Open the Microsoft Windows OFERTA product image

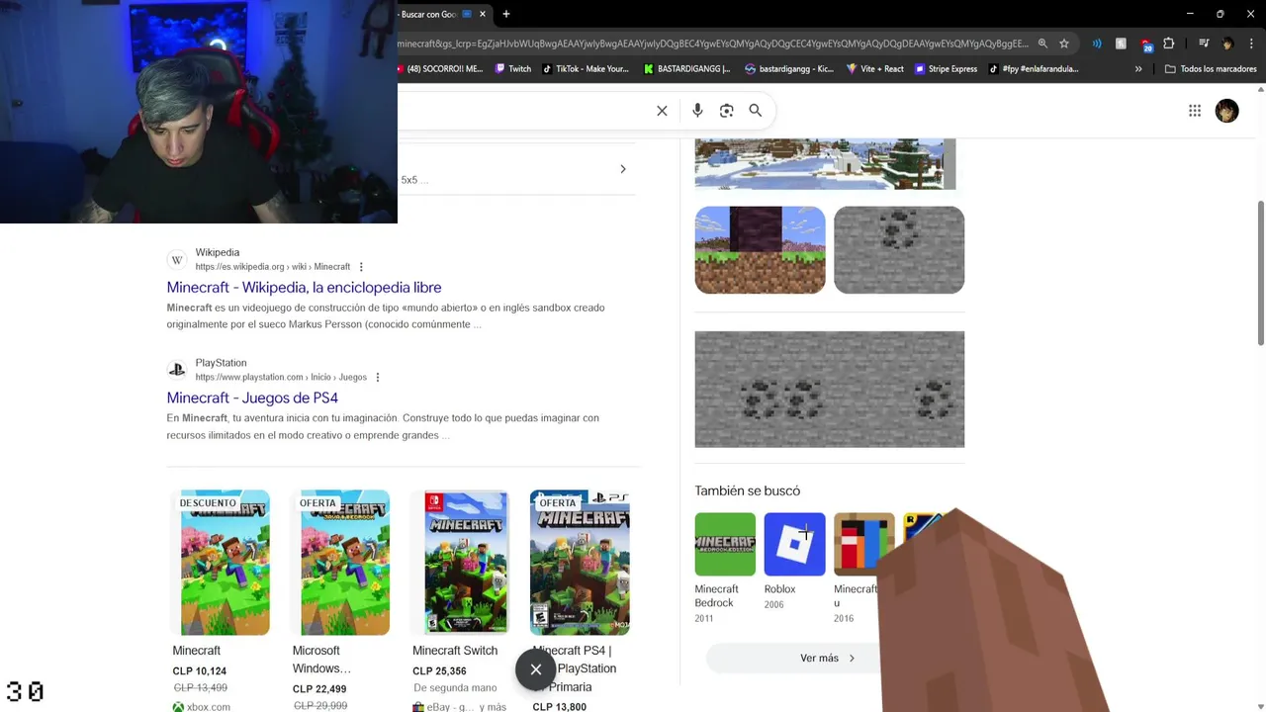pyautogui.click(x=340, y=563)
